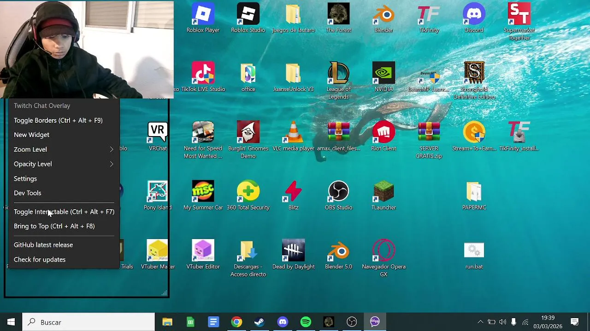The height and width of the screenshot is (331, 590).
Task: Select the League of Legends shortcut
Action: [x=338, y=81]
